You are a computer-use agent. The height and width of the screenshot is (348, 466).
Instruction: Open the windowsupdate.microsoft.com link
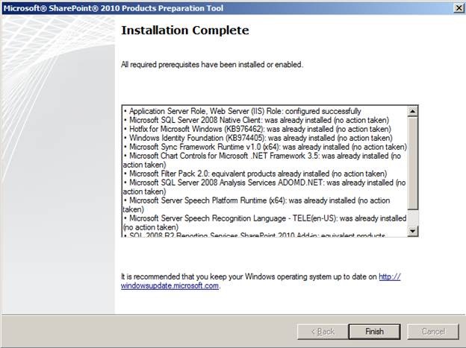pyautogui.click(x=261, y=281)
